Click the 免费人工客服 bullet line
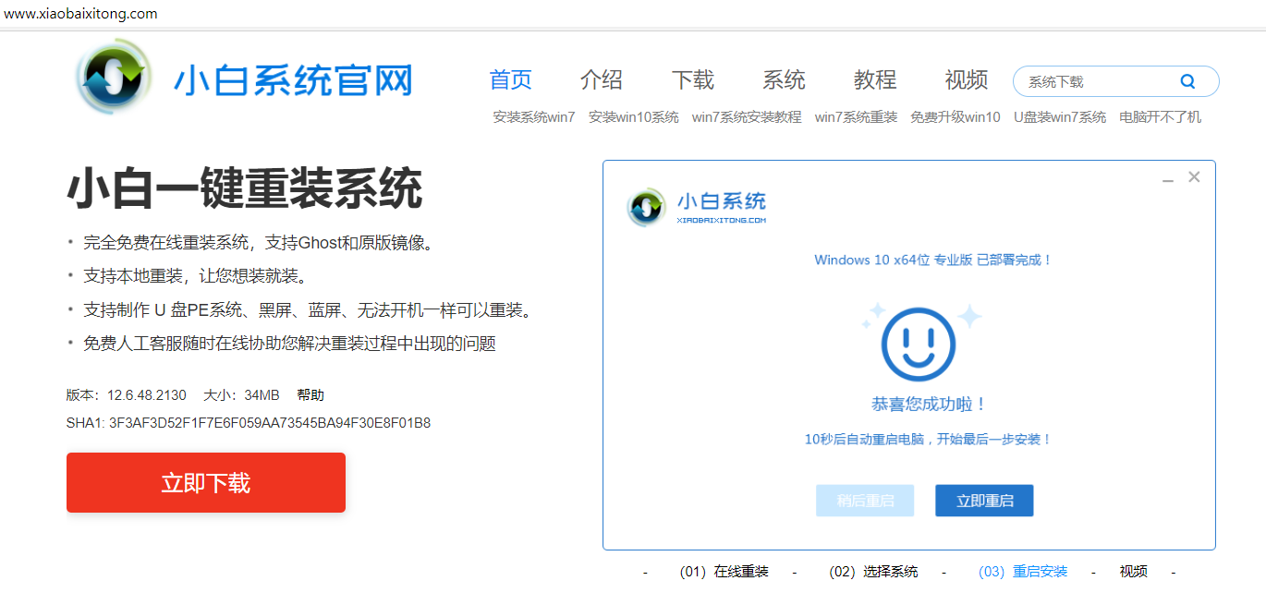The width and height of the screenshot is (1266, 605). (x=289, y=344)
